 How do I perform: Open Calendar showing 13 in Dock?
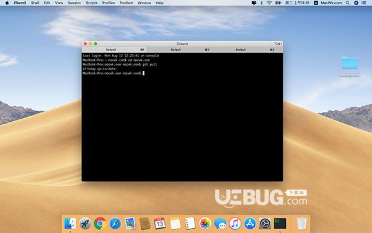coord(160,224)
